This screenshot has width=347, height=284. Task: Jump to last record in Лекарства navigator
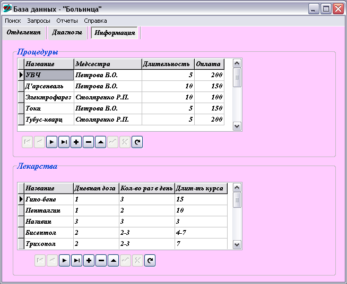[x=76, y=260]
